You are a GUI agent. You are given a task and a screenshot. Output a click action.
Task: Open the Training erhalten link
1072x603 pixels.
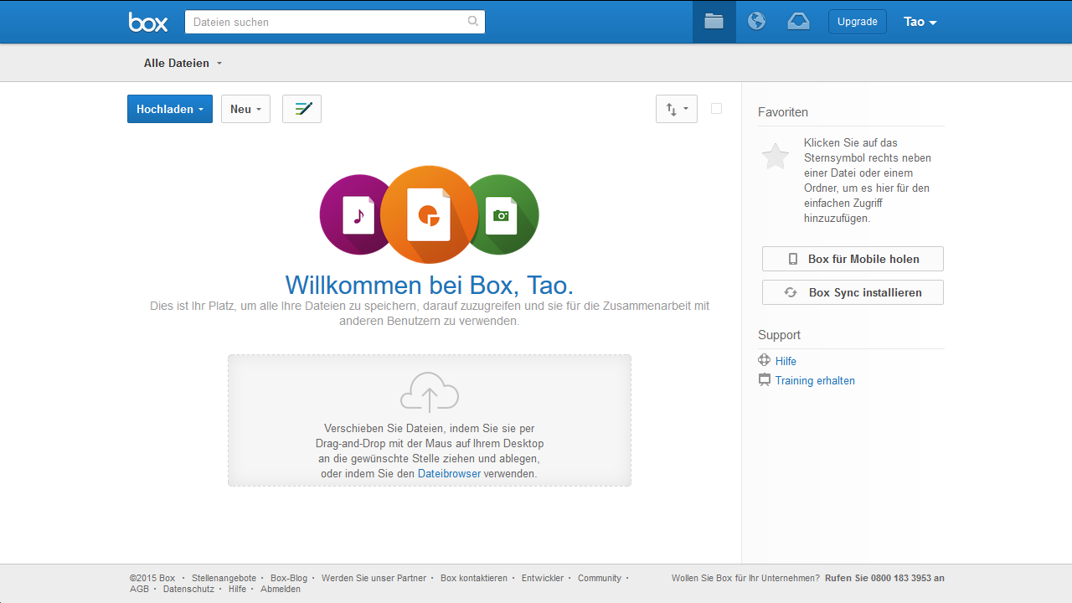point(815,380)
